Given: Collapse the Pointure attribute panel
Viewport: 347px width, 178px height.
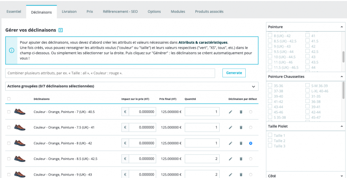Looking at the screenshot, I should click(342, 27).
